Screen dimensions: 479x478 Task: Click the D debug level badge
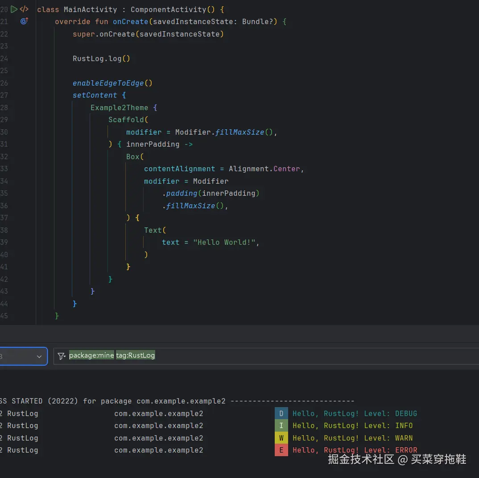point(281,413)
